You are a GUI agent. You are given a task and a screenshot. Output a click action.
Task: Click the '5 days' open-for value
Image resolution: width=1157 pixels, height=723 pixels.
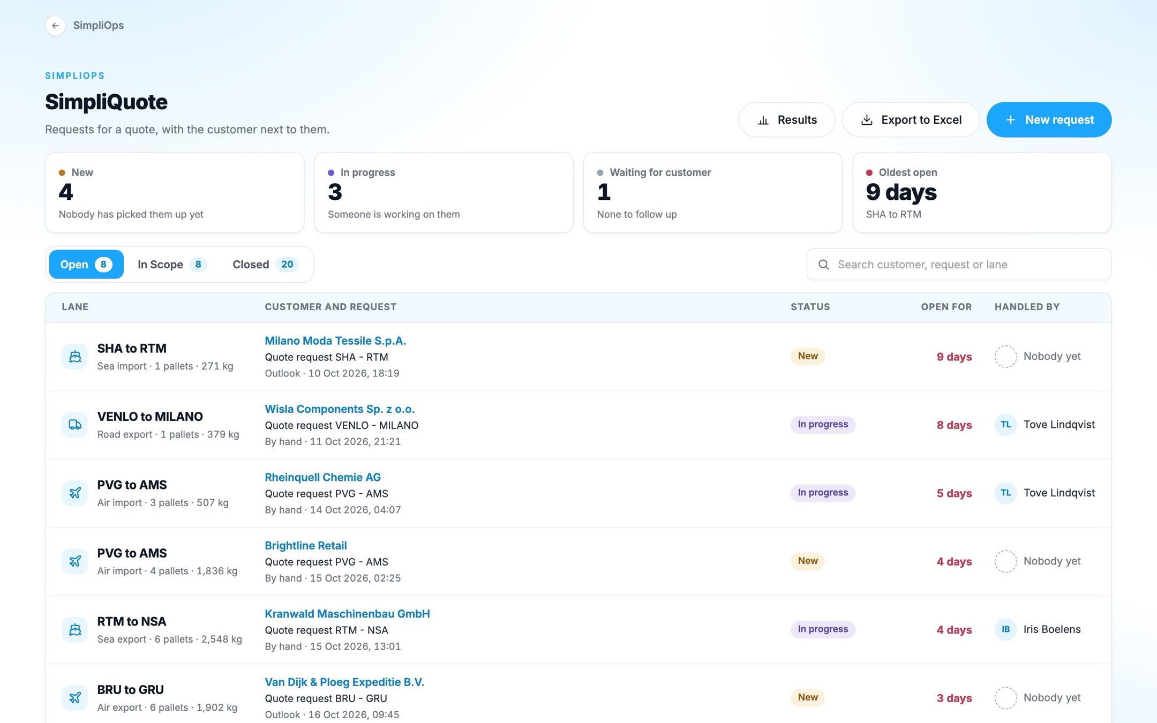(954, 493)
